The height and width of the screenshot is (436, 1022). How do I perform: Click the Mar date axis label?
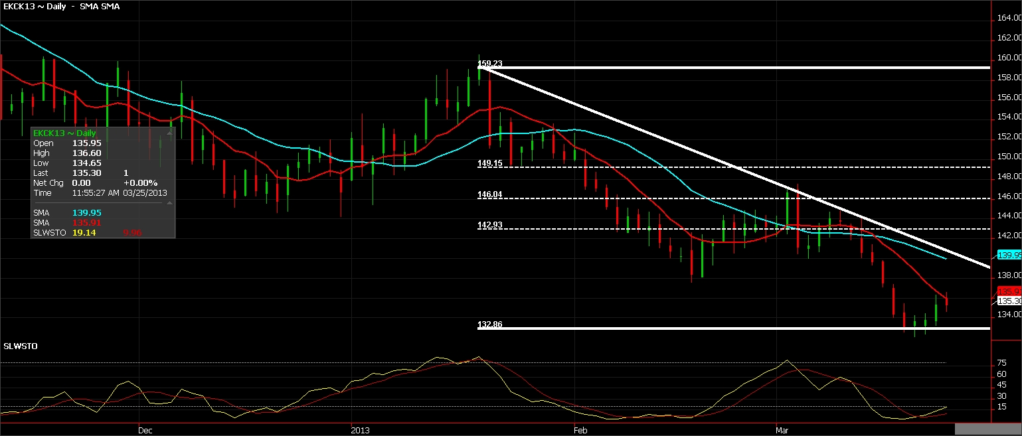(x=784, y=430)
